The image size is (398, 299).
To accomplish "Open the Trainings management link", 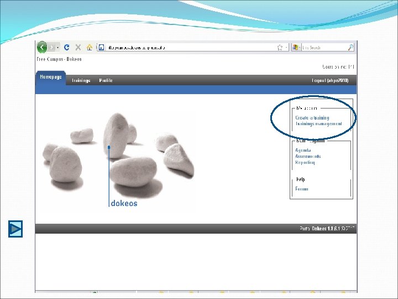I will (319, 124).
